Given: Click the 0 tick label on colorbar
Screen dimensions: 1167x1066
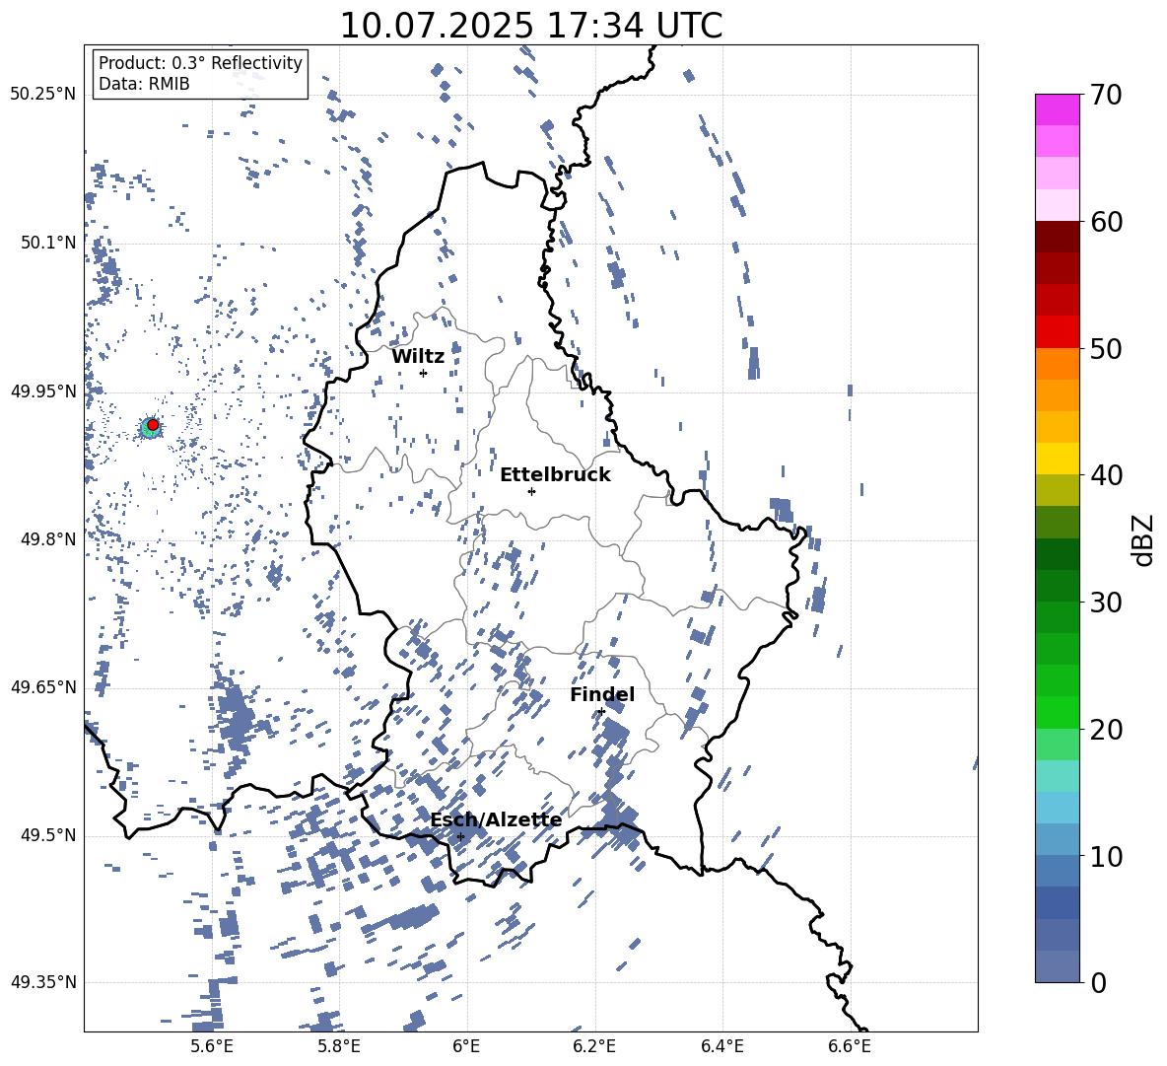Looking at the screenshot, I should coord(1098,983).
